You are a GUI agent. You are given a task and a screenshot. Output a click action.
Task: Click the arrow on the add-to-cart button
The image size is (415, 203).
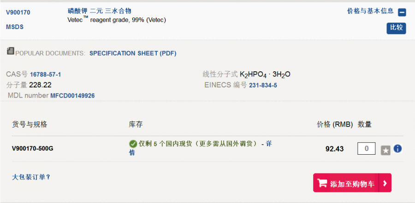[385, 183]
